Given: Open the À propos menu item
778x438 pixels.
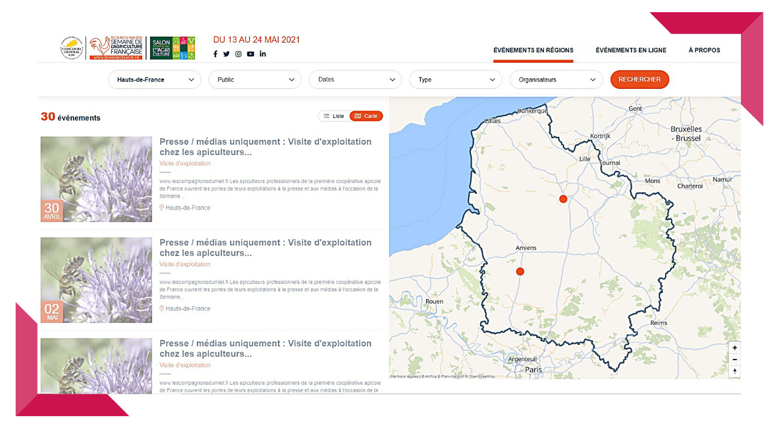Looking at the screenshot, I should click(x=704, y=50).
